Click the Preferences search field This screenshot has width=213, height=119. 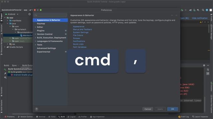pyautogui.click(x=50, y=15)
